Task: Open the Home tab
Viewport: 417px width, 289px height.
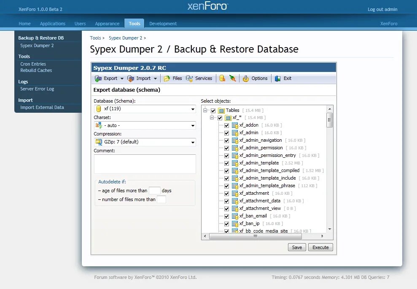Action: point(24,24)
